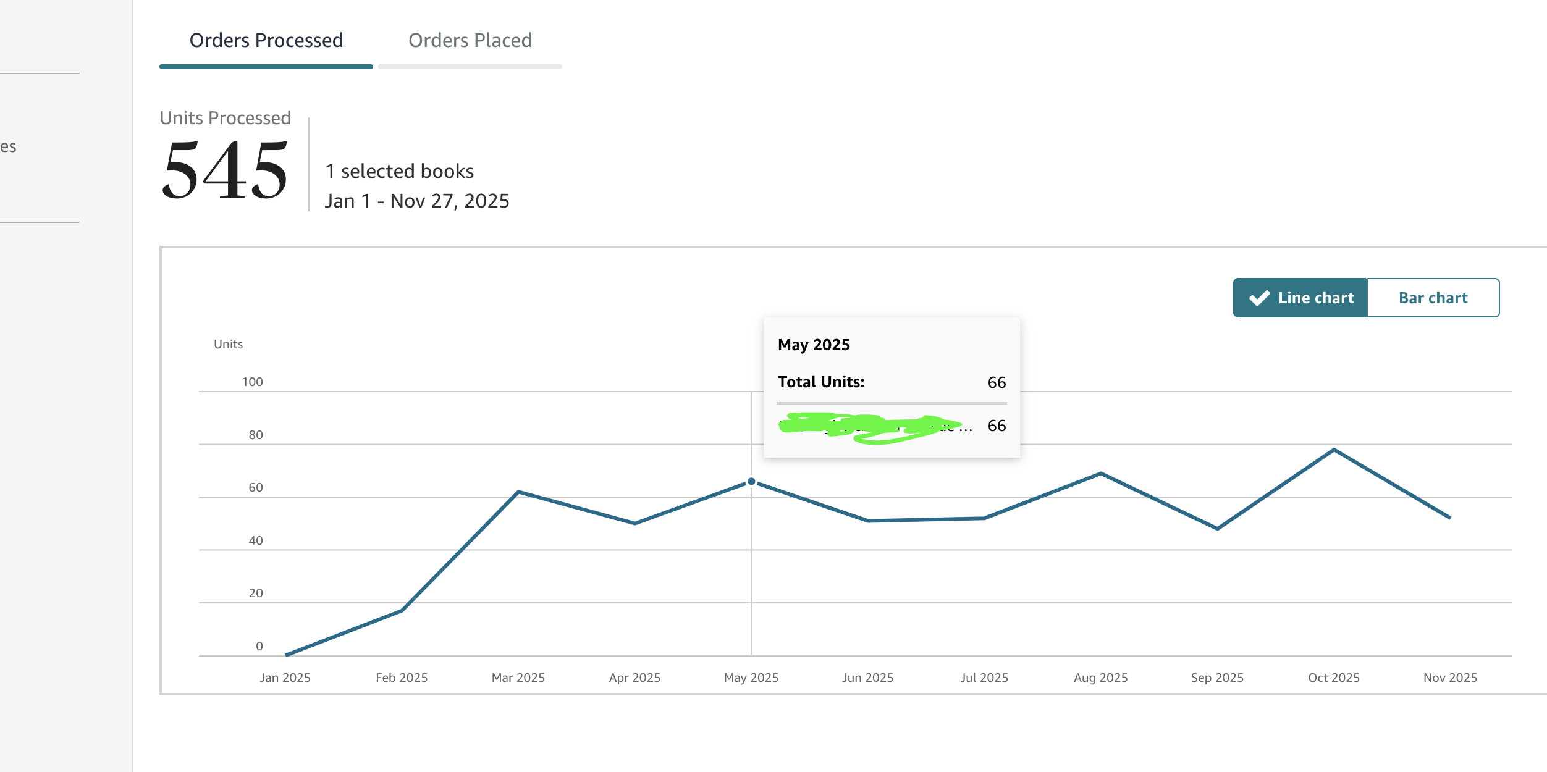Click the Sep 2025 dip on the line
Image resolution: width=1547 pixels, height=772 pixels.
click(1217, 529)
